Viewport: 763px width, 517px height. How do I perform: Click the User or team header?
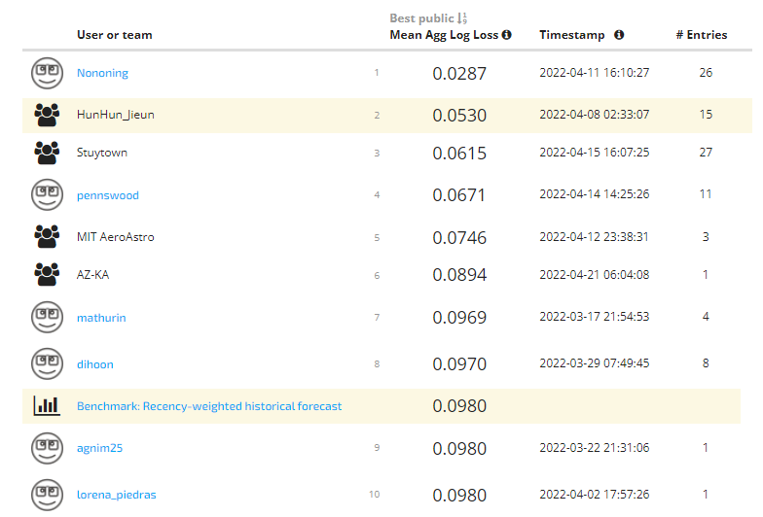[115, 35]
